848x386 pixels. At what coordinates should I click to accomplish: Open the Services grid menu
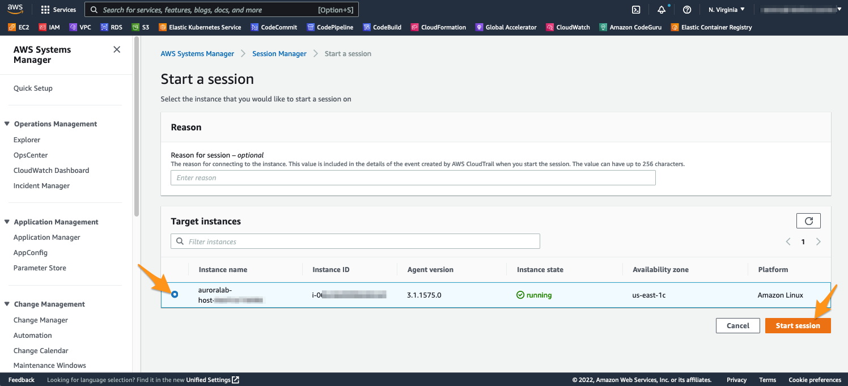(x=58, y=10)
